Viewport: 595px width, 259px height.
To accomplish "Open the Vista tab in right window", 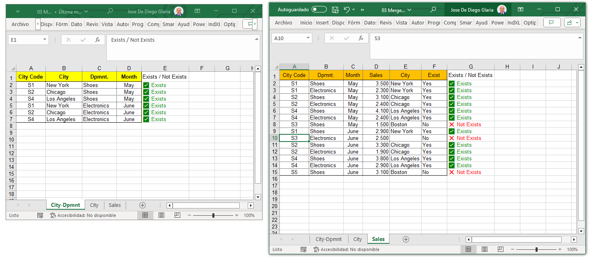I will (x=401, y=23).
